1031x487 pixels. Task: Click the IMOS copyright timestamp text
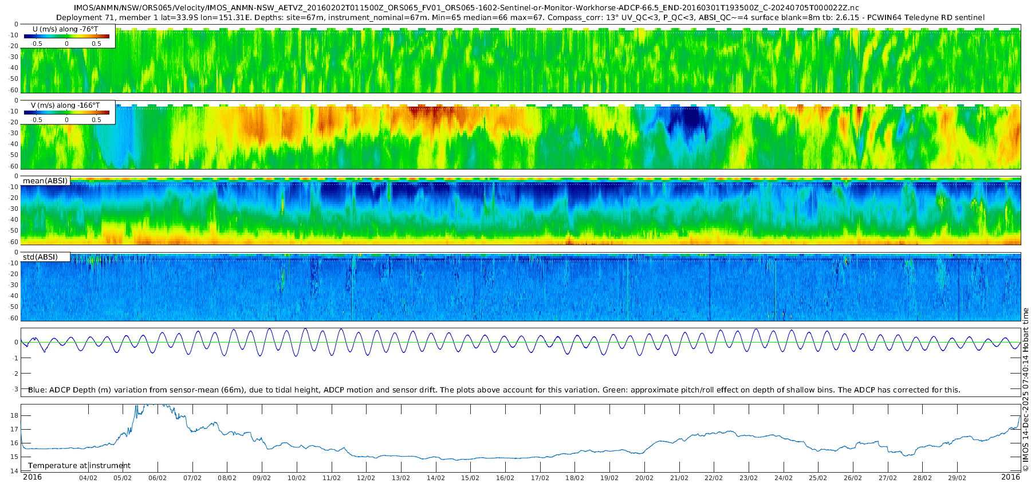pos(1026,390)
